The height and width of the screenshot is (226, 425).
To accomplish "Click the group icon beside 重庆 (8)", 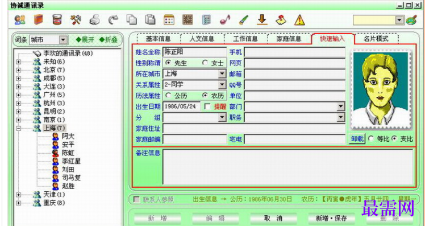I will (37, 203).
